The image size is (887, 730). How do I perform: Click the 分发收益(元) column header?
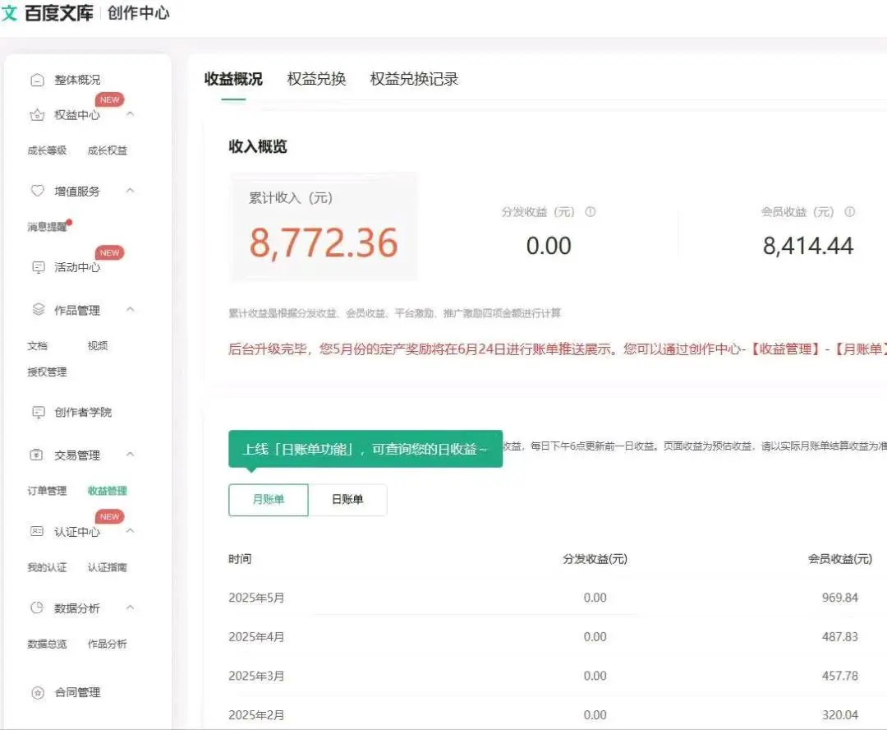[x=595, y=559]
